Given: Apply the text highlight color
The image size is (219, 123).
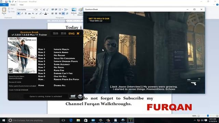Looking at the screenshot, I should click(x=40, y=14).
